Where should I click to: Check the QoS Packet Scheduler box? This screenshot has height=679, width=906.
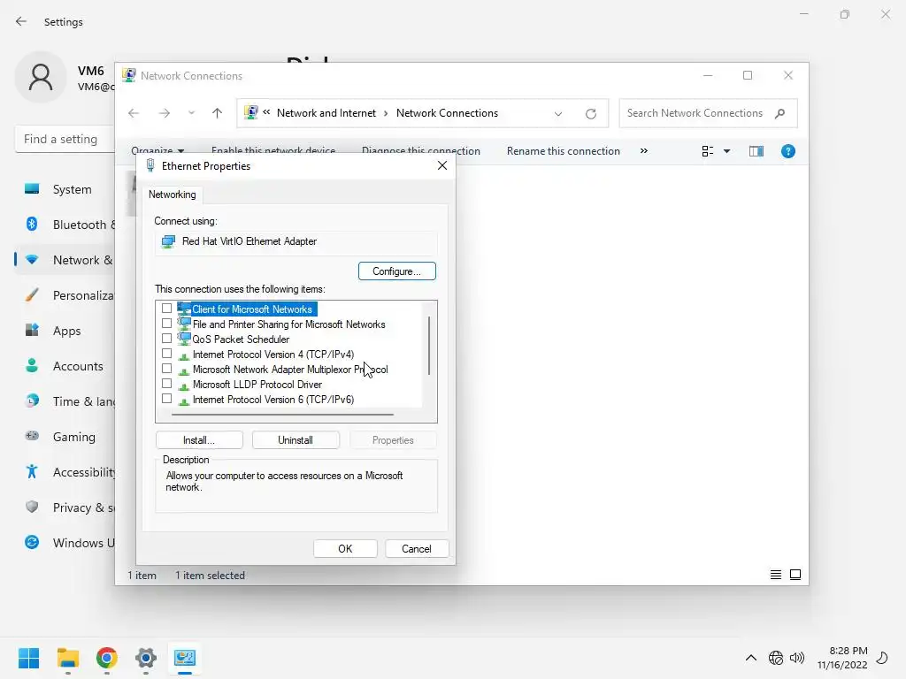pos(166,339)
